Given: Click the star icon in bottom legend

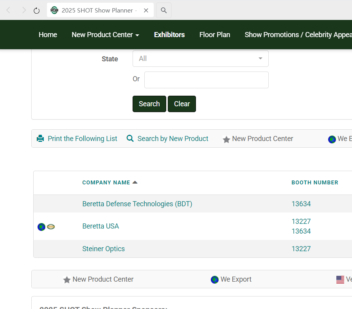Looking at the screenshot, I should 67,280.
